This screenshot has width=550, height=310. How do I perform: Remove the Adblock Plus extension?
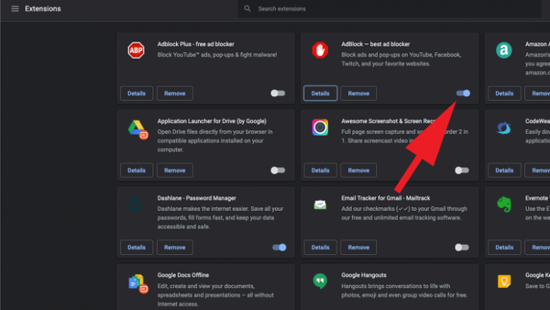coord(175,94)
